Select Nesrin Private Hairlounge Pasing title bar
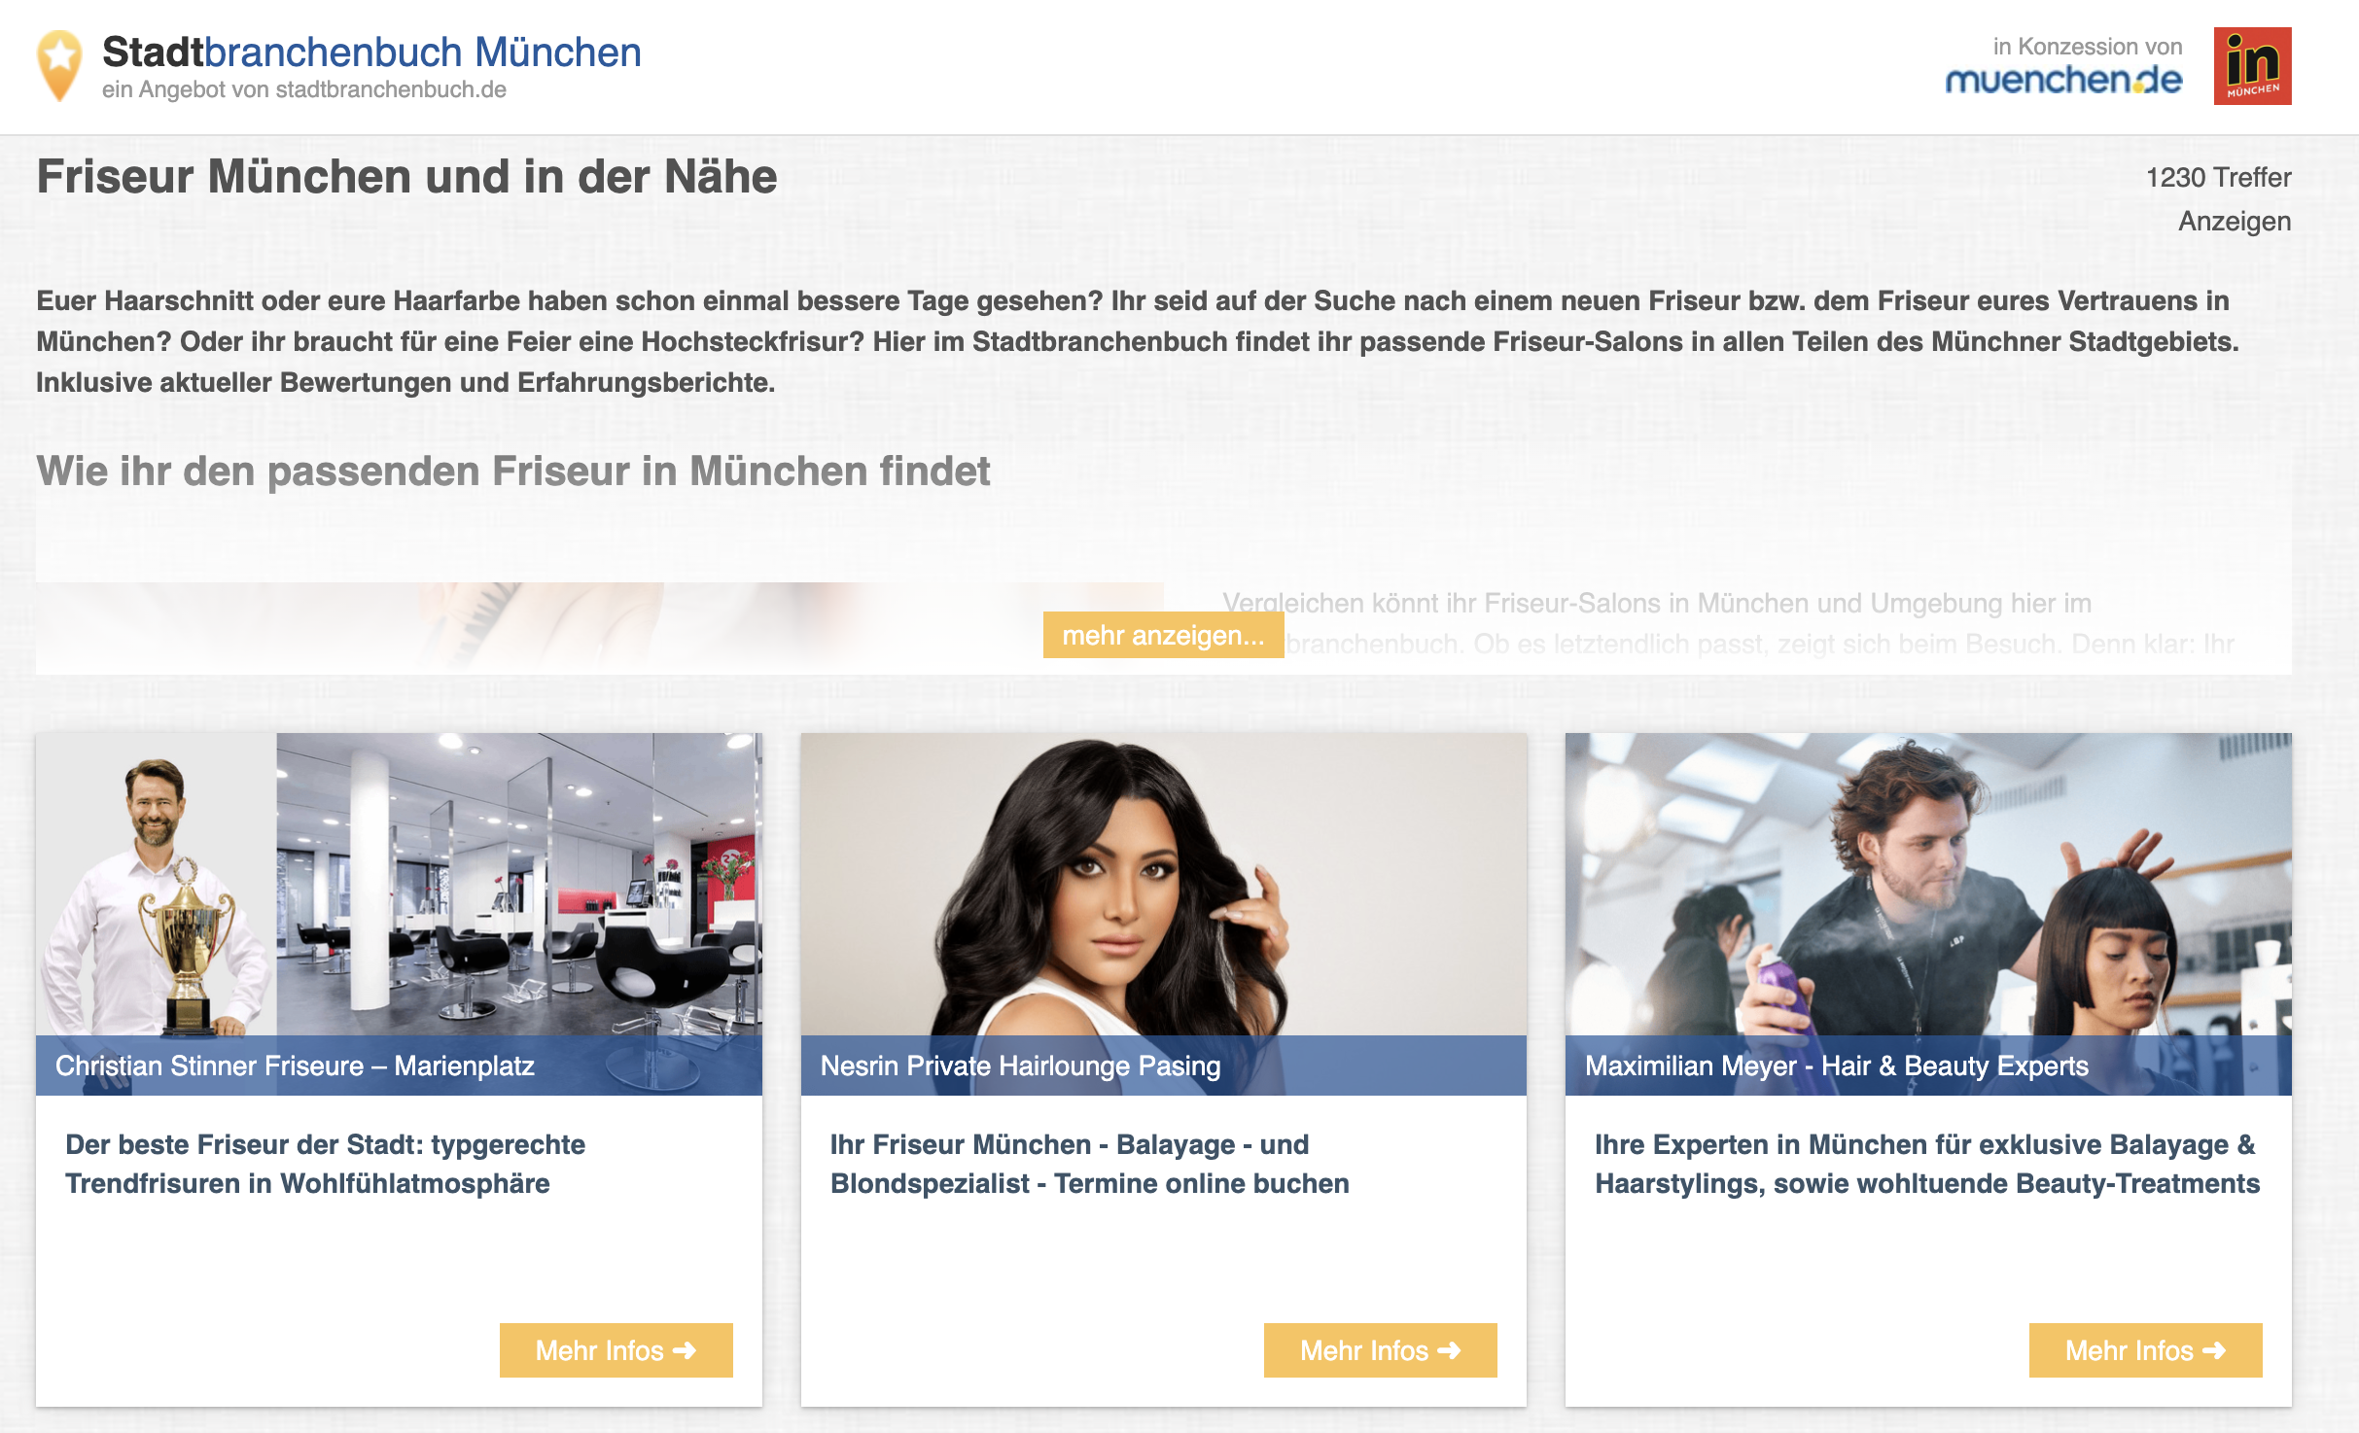 (x=1163, y=1066)
